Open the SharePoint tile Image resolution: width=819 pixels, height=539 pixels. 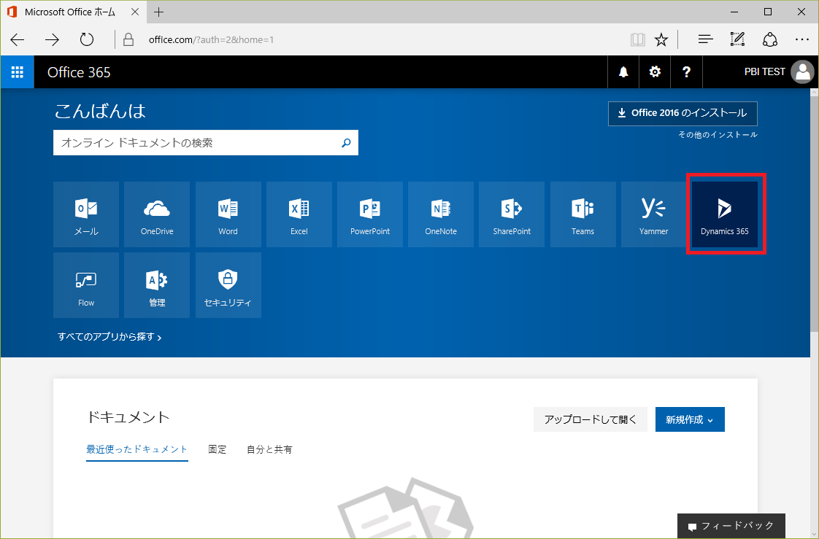512,214
